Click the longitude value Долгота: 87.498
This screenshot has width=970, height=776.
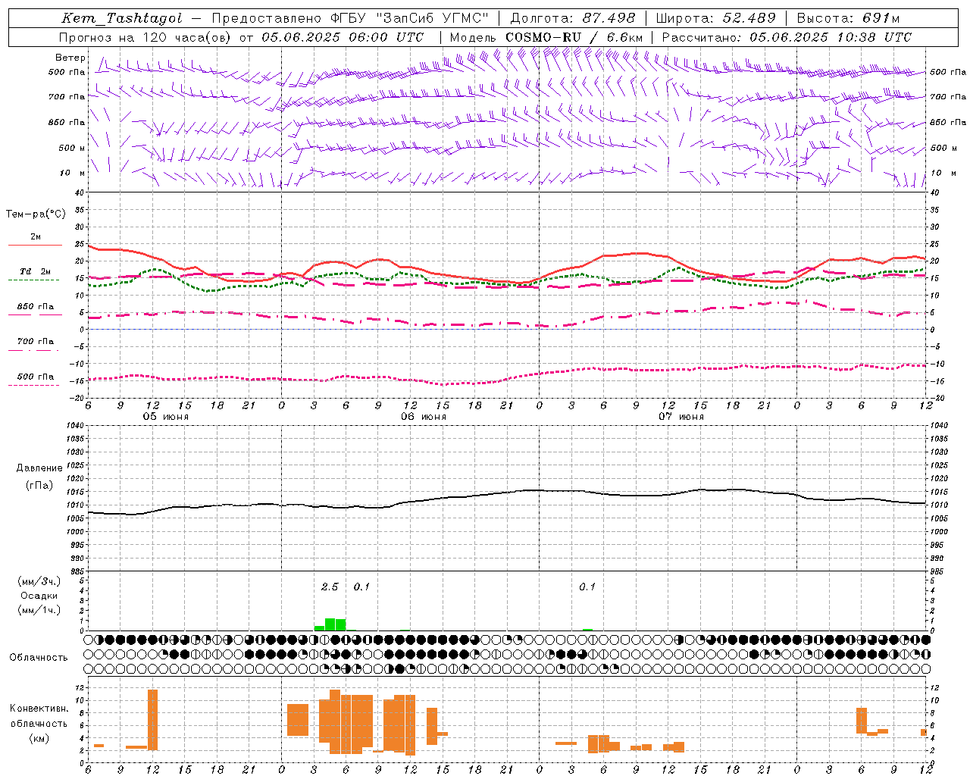tap(573, 18)
